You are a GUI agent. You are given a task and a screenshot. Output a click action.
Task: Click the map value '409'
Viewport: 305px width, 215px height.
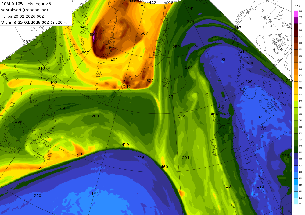click(114, 60)
